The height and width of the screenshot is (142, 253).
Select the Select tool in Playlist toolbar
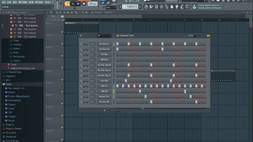79,12
